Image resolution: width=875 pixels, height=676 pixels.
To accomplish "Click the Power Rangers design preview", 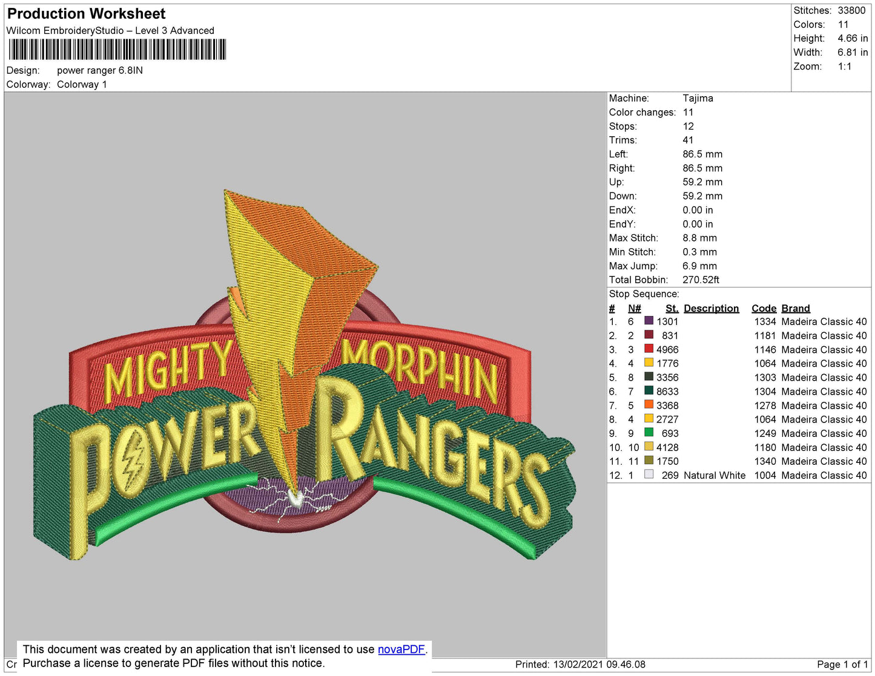I will (304, 375).
